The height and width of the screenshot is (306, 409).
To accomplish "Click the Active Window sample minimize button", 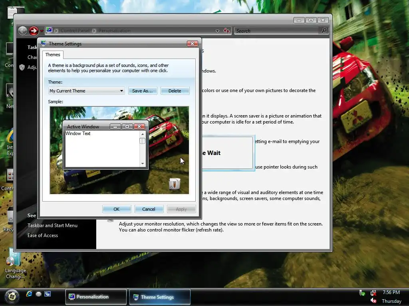I will click(115, 126).
